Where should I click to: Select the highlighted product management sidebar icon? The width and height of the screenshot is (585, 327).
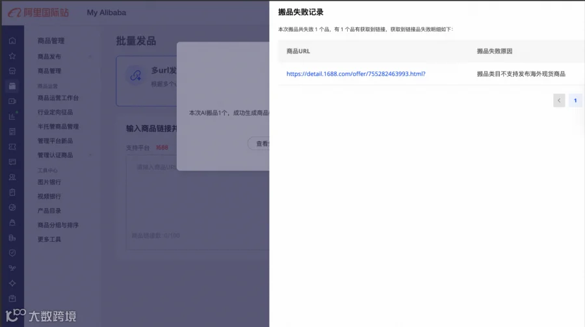[x=12, y=86]
